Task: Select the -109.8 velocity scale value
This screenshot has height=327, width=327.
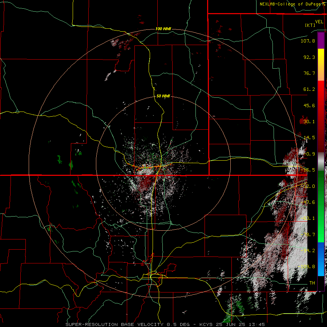Action: point(307,267)
